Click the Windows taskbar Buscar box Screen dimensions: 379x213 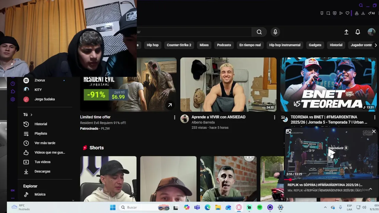tap(145, 207)
